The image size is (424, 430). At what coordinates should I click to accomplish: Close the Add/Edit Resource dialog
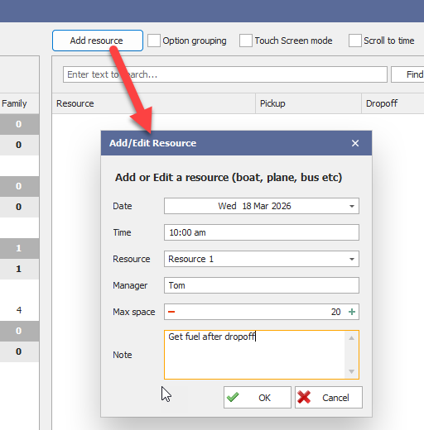pos(355,143)
